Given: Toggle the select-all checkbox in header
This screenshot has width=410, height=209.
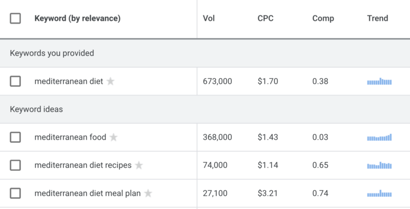Looking at the screenshot, I should click(15, 18).
